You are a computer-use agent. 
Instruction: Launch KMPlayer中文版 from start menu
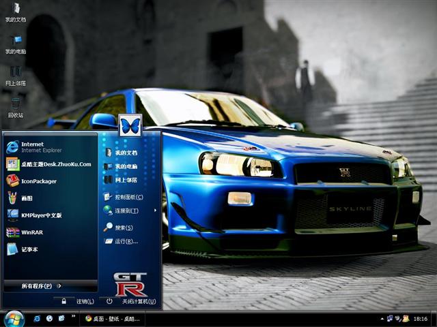[51, 215]
